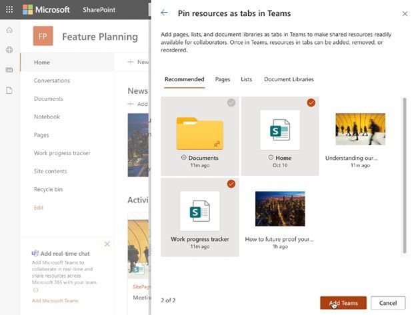Click the Add Microsoft Teams link

click(55, 301)
